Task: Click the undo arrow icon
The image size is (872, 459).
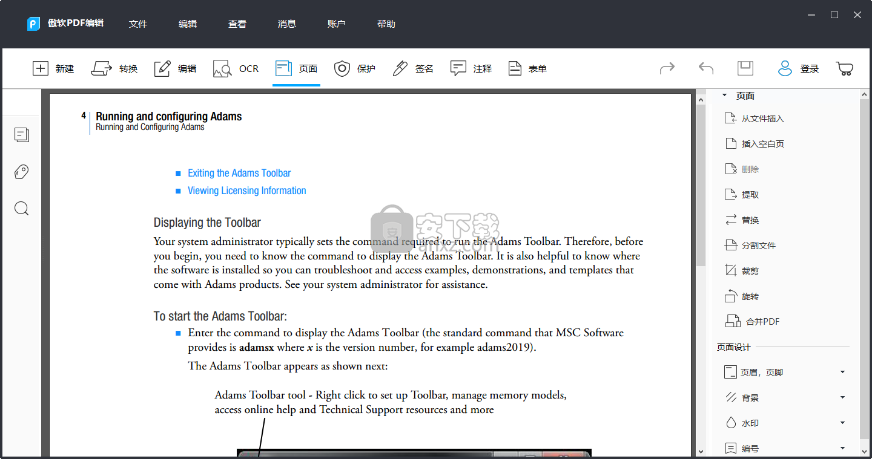Action: (x=706, y=68)
